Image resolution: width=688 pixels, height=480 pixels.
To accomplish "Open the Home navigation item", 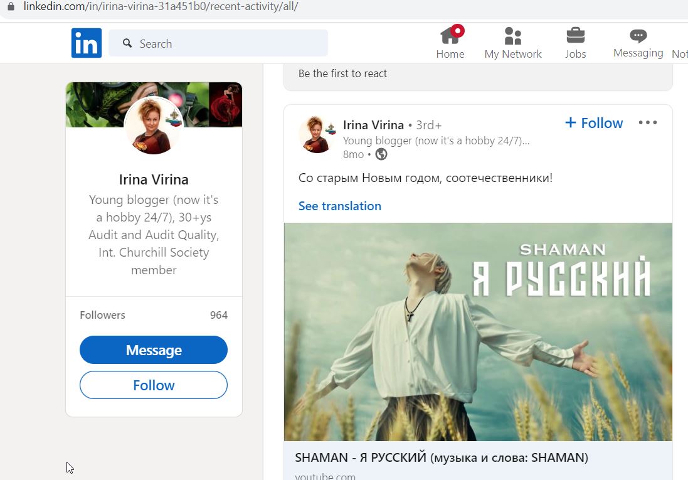I will tap(450, 43).
